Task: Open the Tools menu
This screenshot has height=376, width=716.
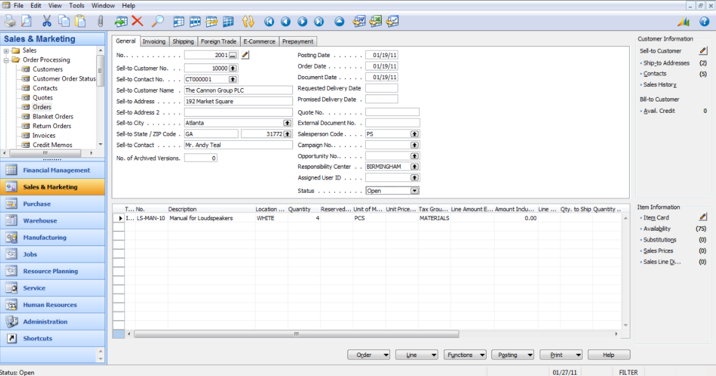Action: click(76, 5)
